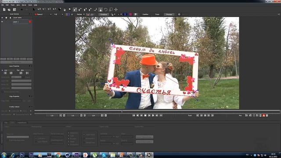This screenshot has width=281, height=158.
Task: Open the Mattes dropdown
Action: coord(80,14)
